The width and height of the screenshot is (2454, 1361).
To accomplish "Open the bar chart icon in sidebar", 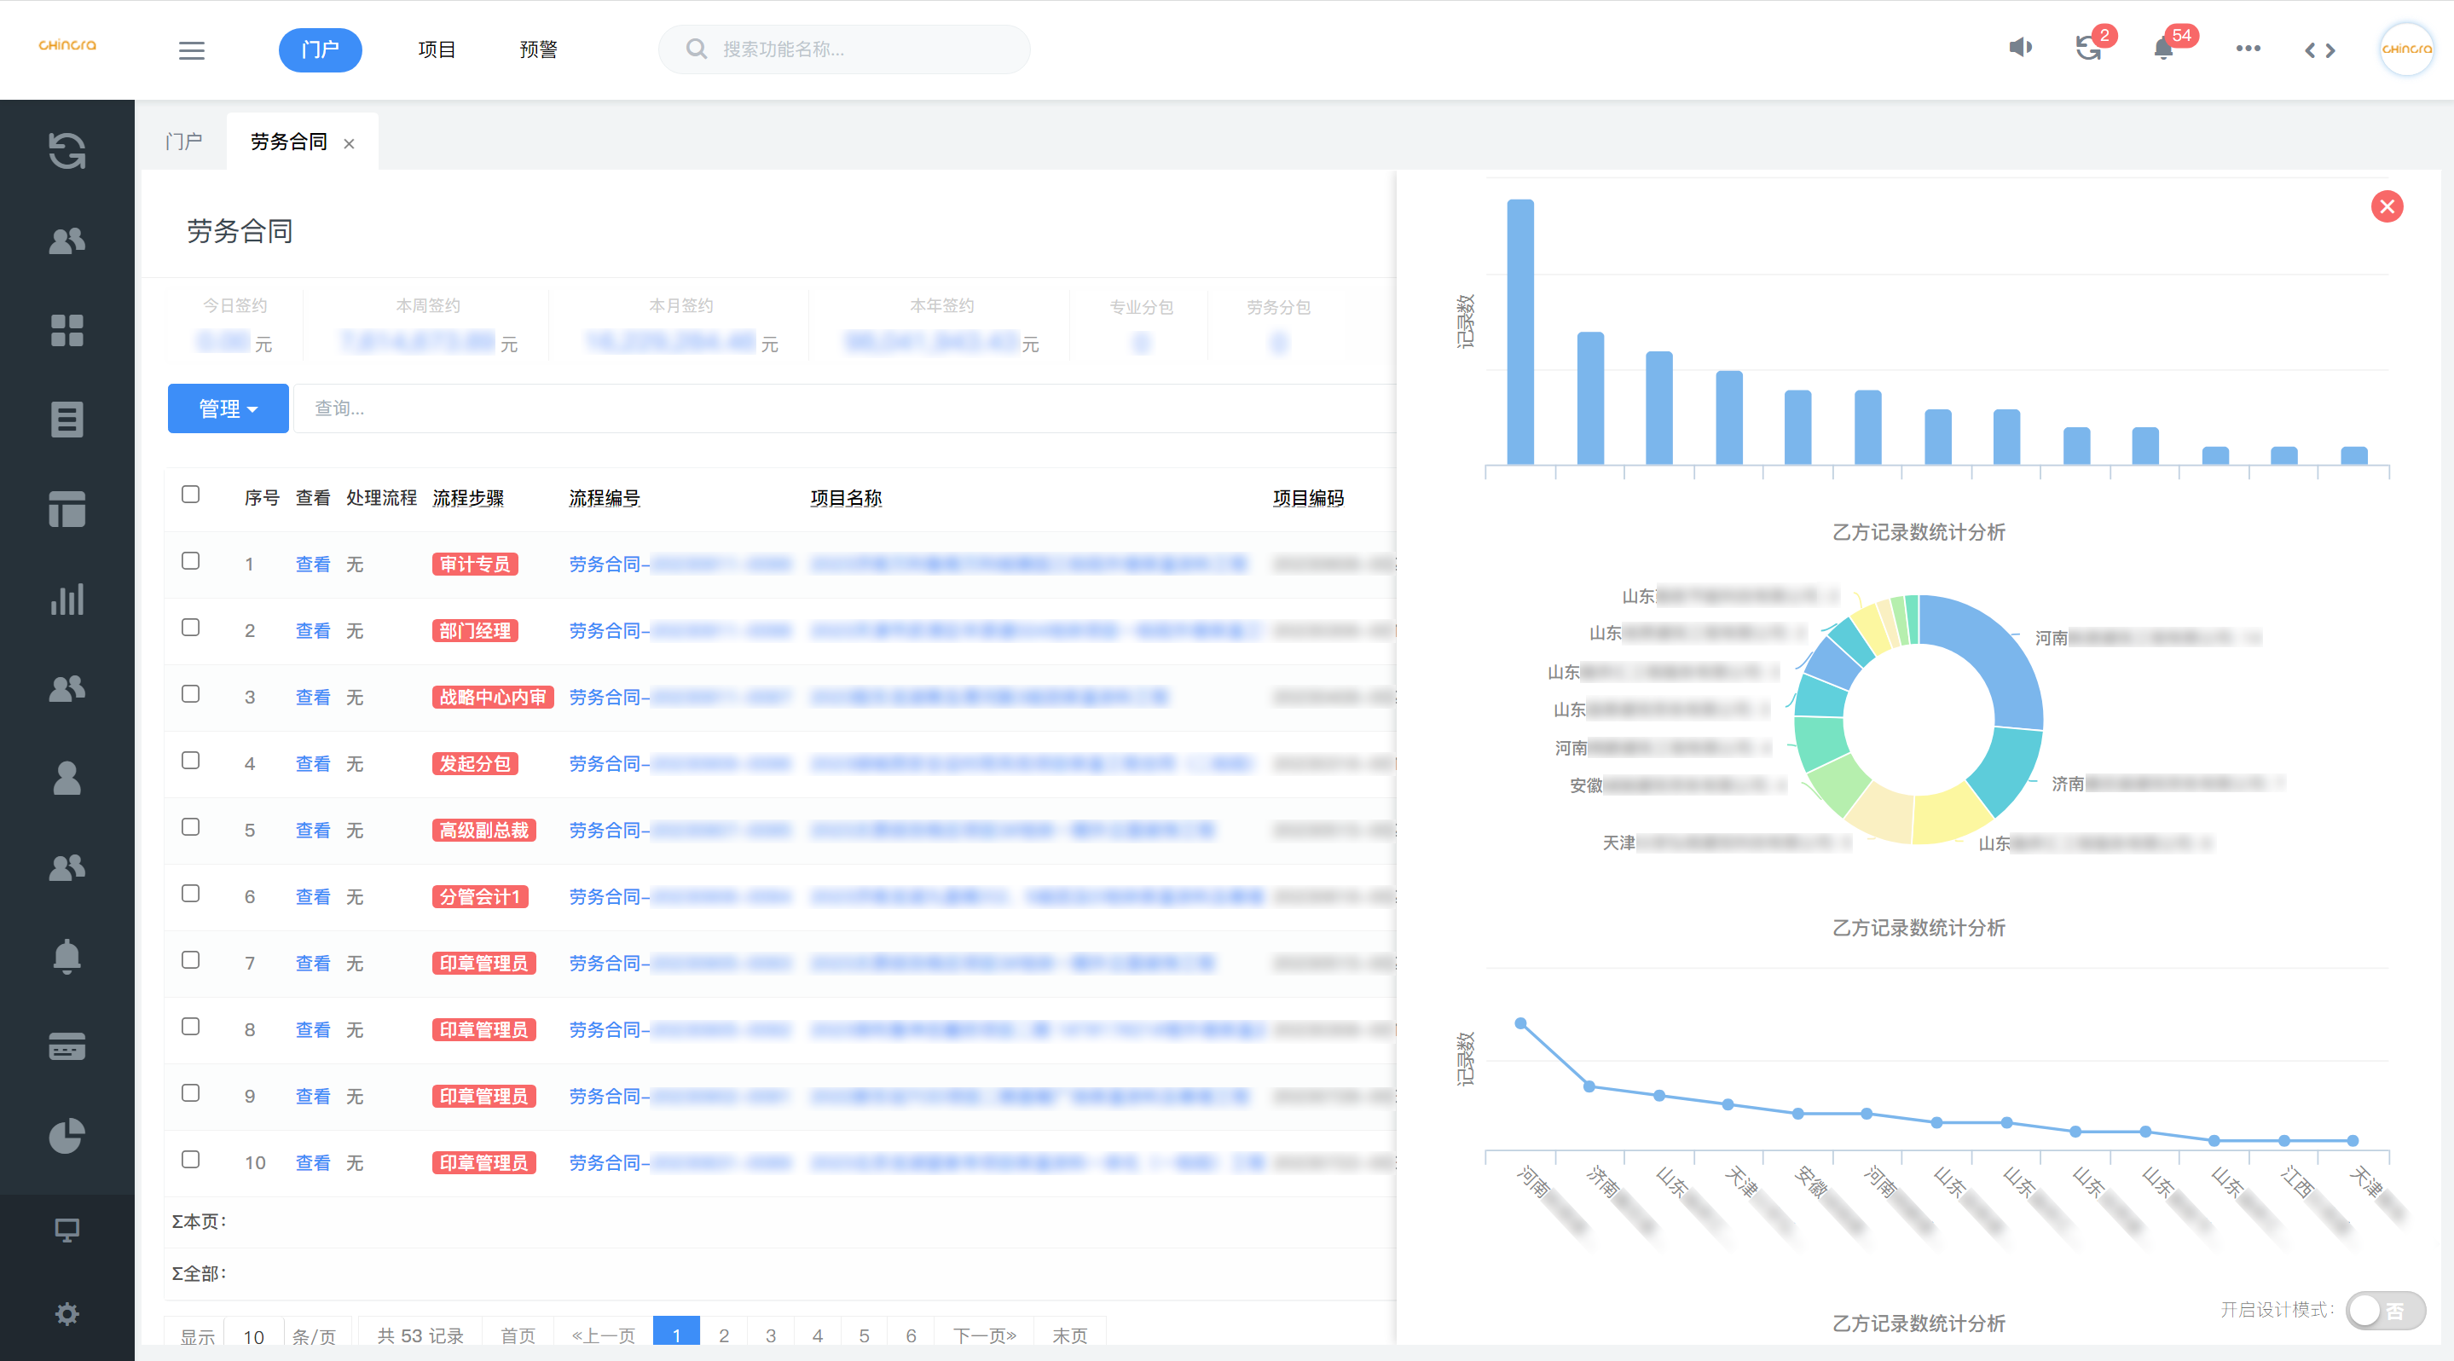I will pyautogui.click(x=67, y=599).
